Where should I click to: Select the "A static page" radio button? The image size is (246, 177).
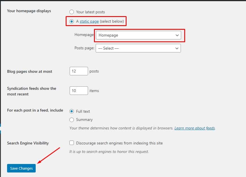coord(72,21)
